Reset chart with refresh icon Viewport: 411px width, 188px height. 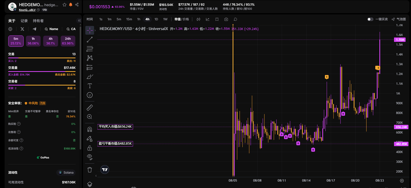point(235,19)
